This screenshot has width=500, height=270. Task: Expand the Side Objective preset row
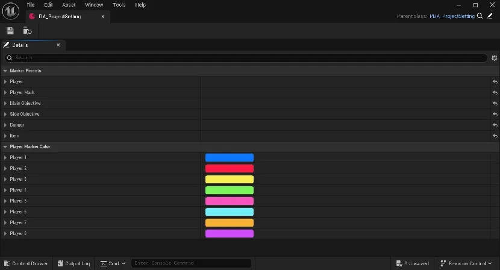click(5, 115)
